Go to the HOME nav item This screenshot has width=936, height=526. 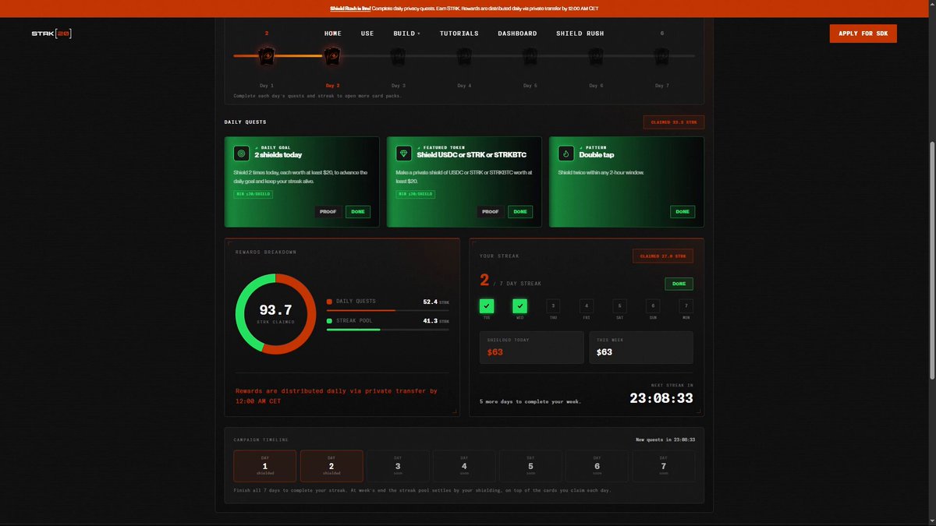click(x=333, y=34)
